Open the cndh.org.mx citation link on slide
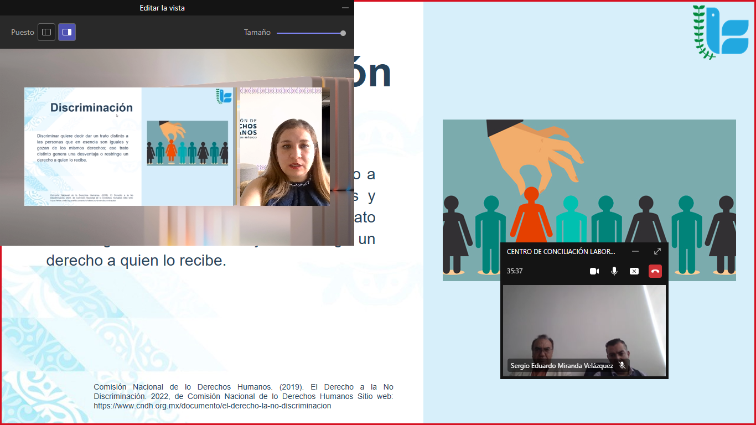Image resolution: width=756 pixels, height=425 pixels. [212, 406]
